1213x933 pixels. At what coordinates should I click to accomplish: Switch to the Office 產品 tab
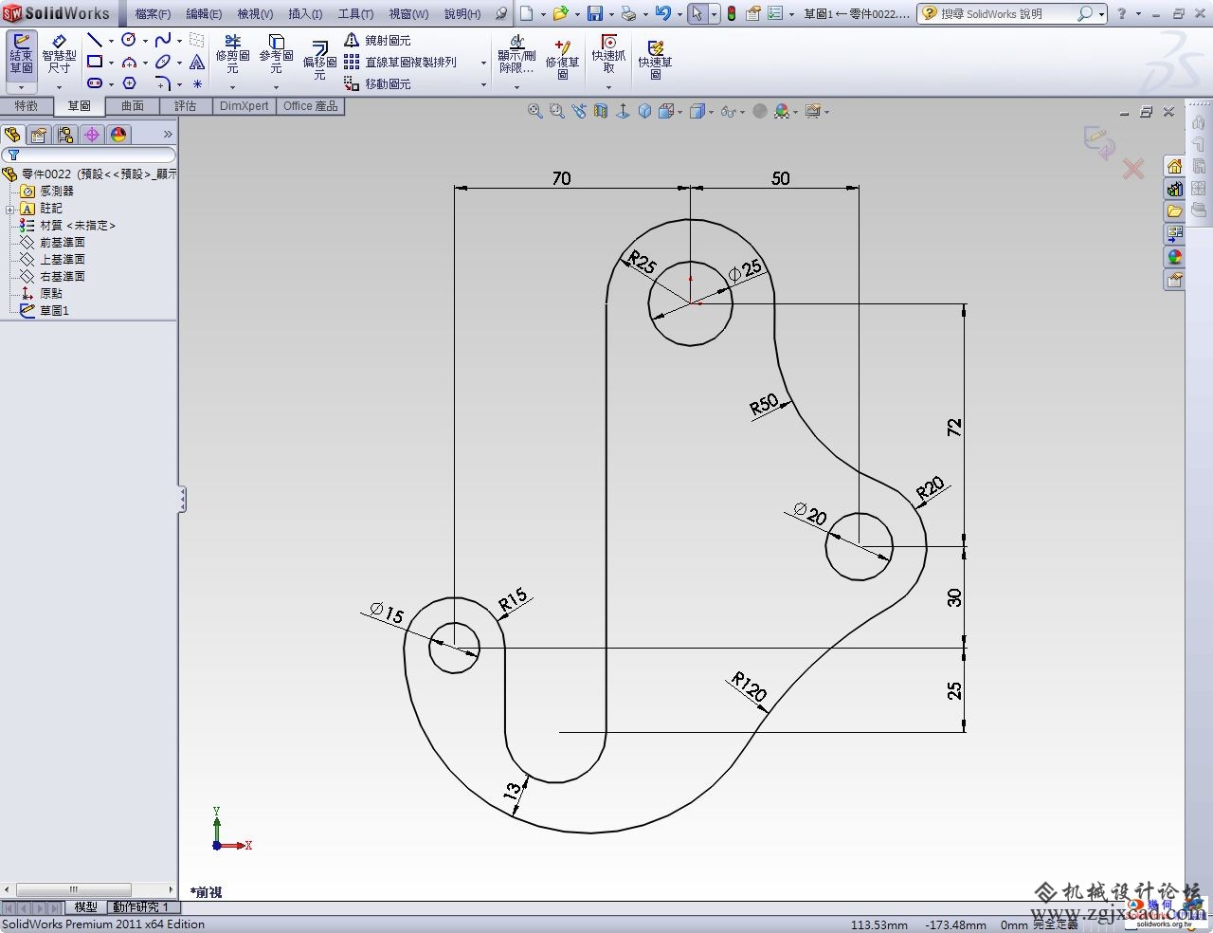[x=311, y=106]
